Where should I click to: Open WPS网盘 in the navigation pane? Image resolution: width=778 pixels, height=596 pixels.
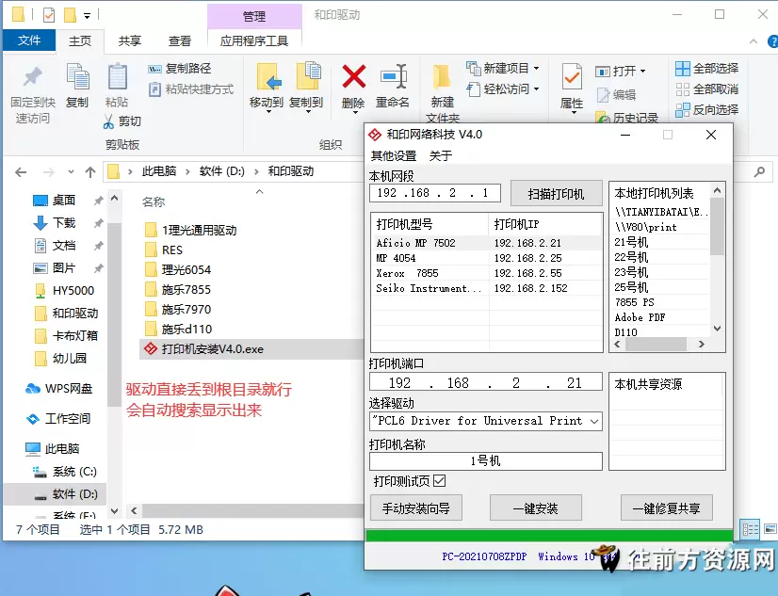coord(59,389)
